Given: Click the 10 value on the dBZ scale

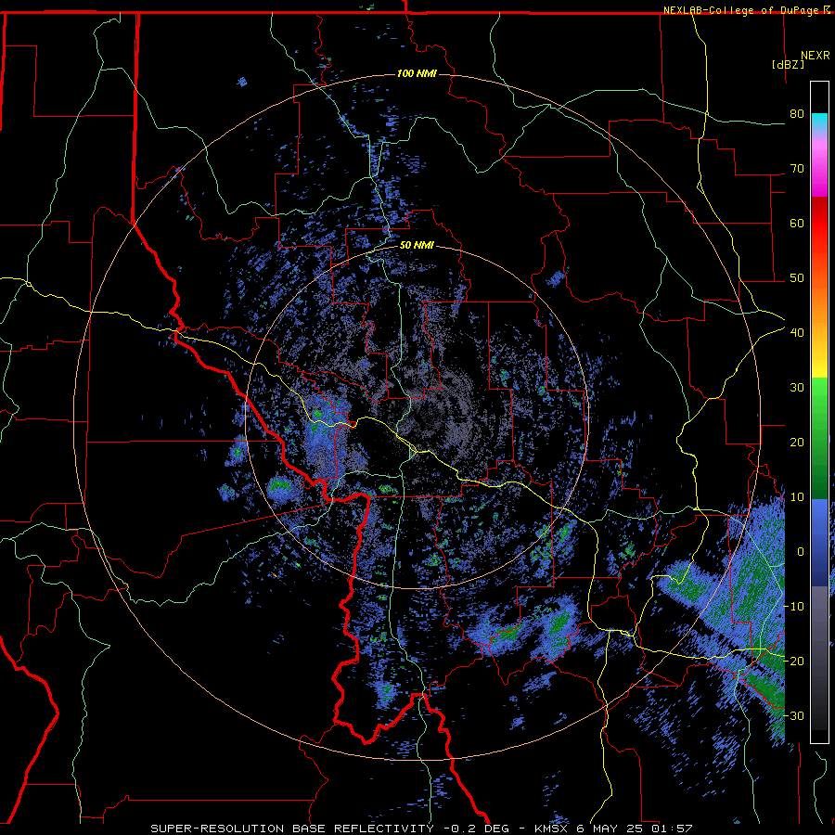Looking at the screenshot, I should [x=797, y=497].
